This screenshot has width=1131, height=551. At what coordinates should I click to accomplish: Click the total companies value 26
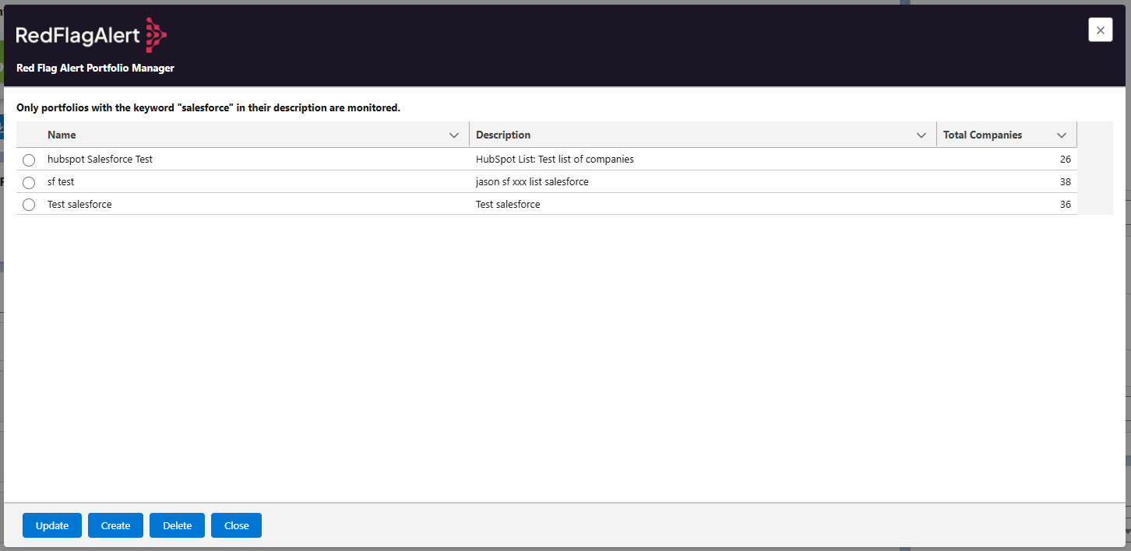point(1065,159)
